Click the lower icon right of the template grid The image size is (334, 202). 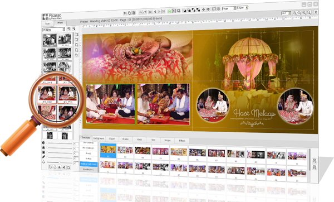pos(315,167)
